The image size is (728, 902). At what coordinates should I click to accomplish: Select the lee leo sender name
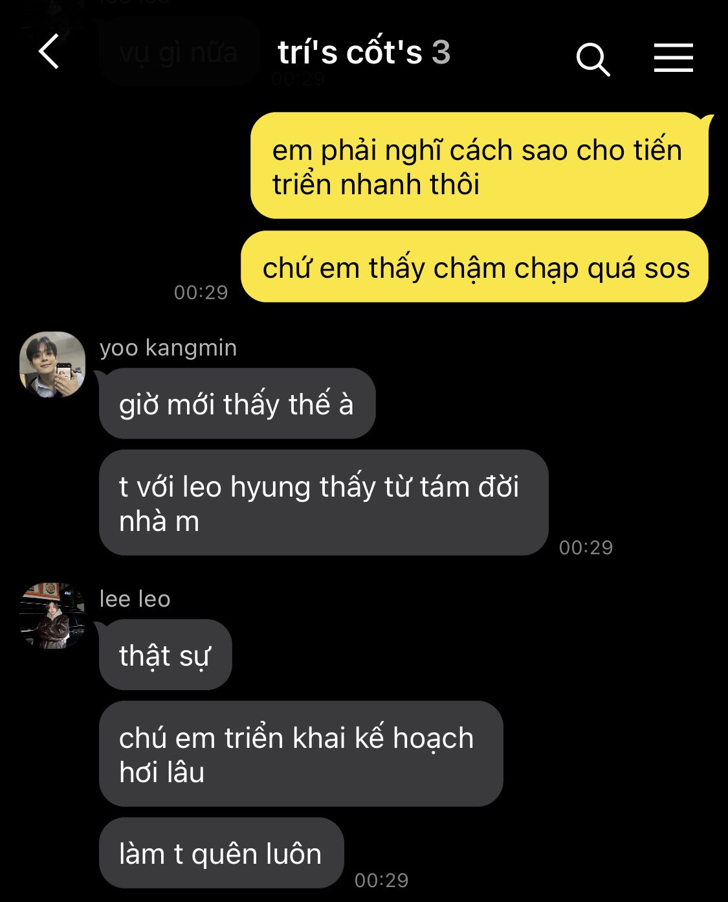click(x=135, y=599)
